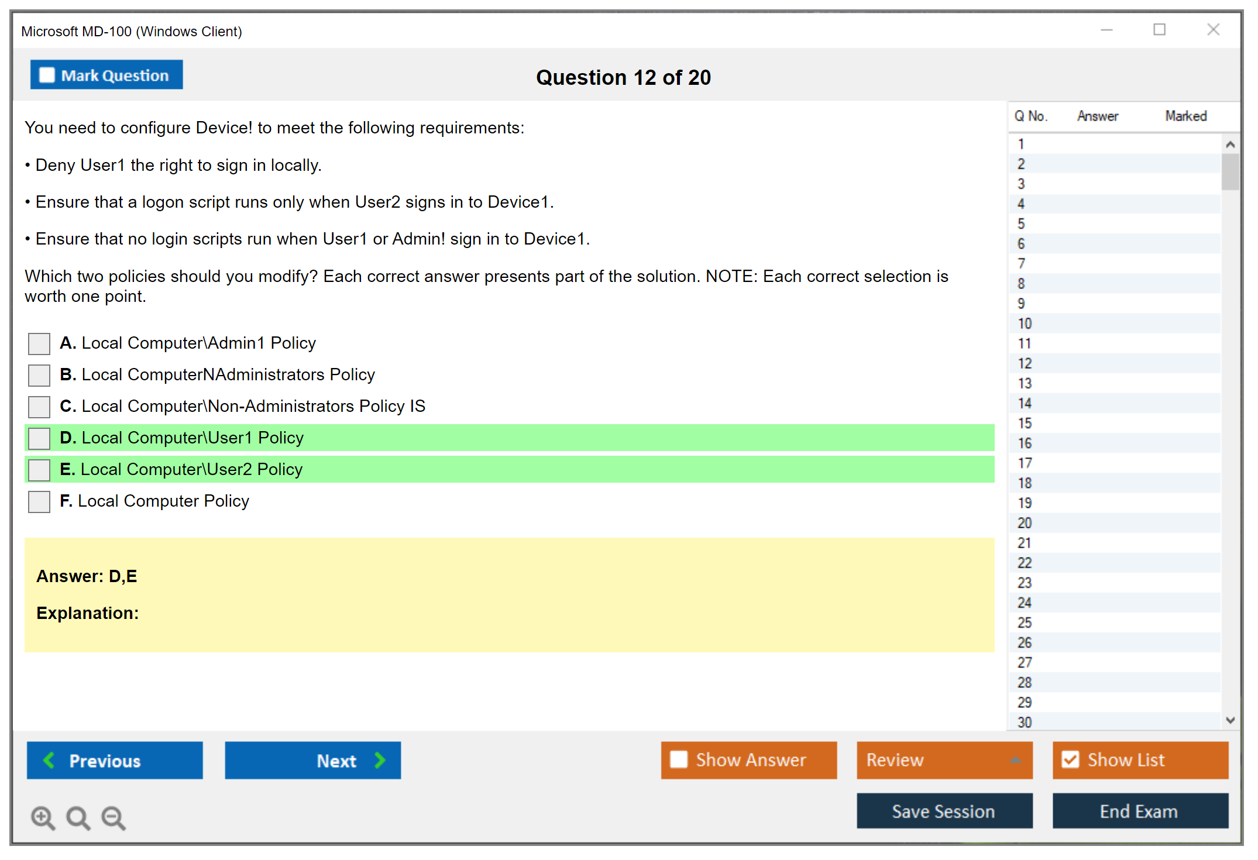Image resolution: width=1258 pixels, height=860 pixels.
Task: Uncheck the Show List option
Action: point(1070,759)
